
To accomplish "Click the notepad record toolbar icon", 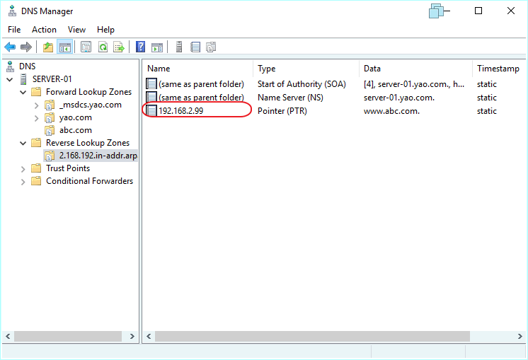I will coord(195,47).
